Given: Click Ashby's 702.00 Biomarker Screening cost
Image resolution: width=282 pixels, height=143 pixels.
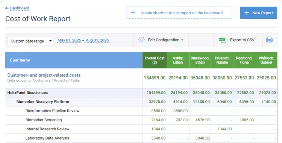Looking at the screenshot, I should click(182, 120).
